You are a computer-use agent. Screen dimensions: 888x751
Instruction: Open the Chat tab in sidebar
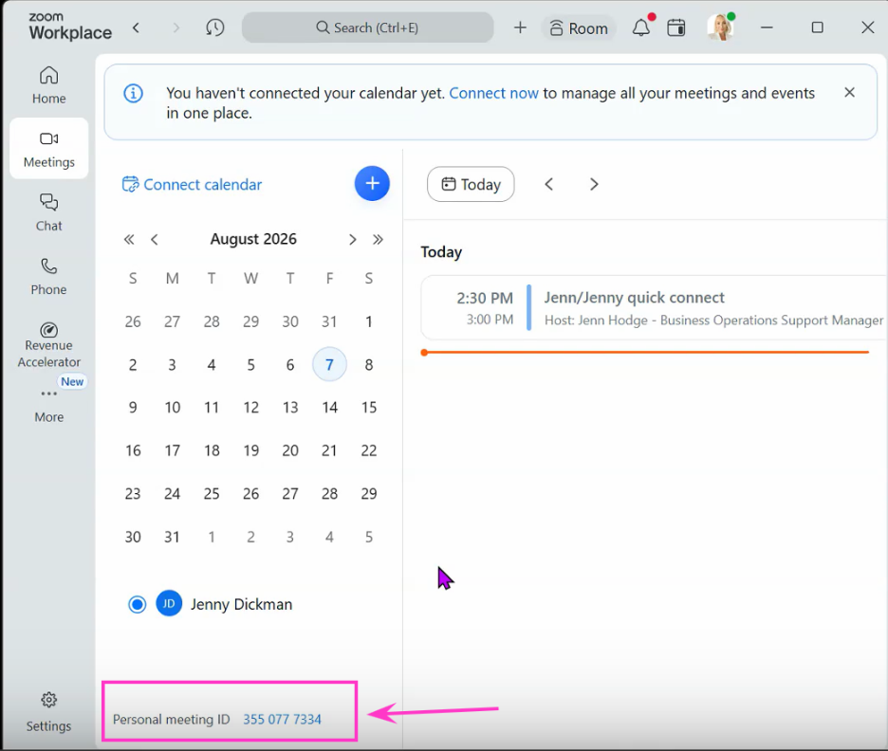tap(48, 212)
